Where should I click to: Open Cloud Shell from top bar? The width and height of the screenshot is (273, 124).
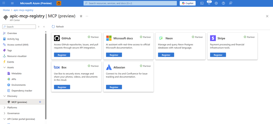pyautogui.click(x=202, y=3)
